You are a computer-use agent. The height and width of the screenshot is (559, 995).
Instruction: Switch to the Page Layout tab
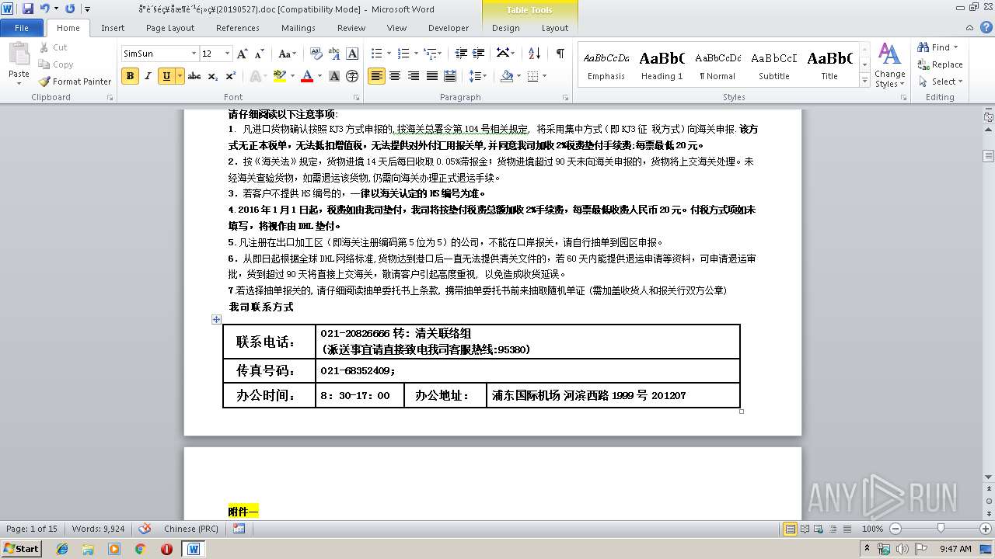tap(170, 28)
